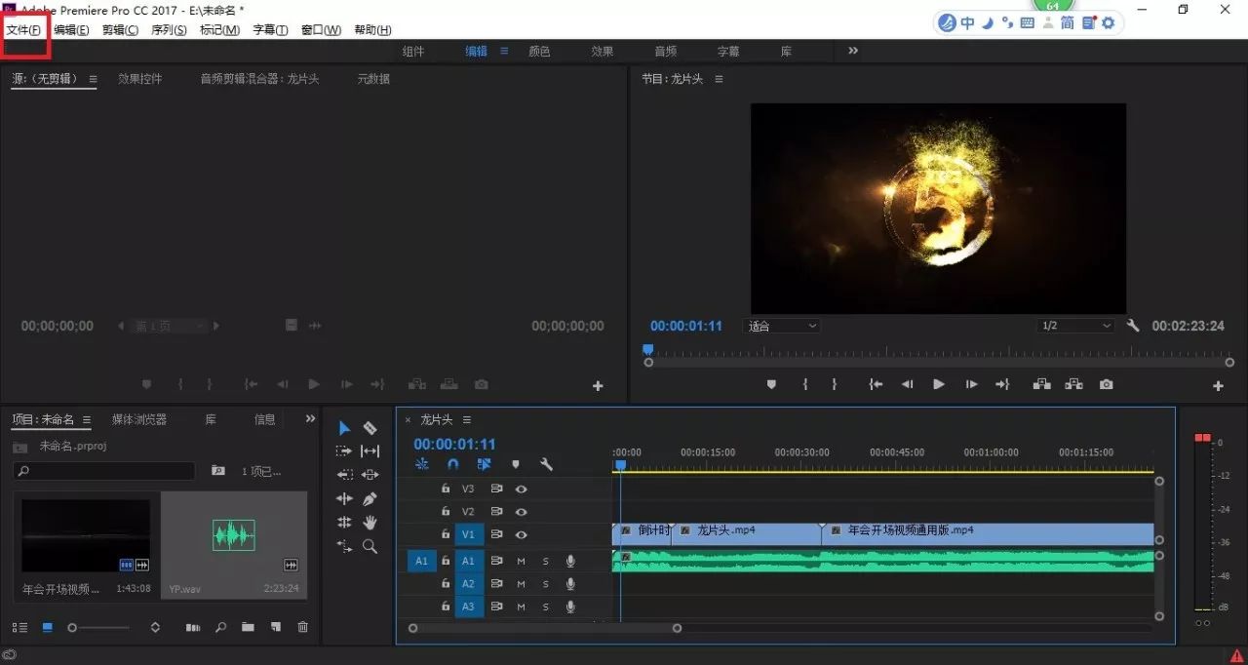The height and width of the screenshot is (665, 1248).
Task: Delete selected item with trash icon
Action: pos(303,628)
